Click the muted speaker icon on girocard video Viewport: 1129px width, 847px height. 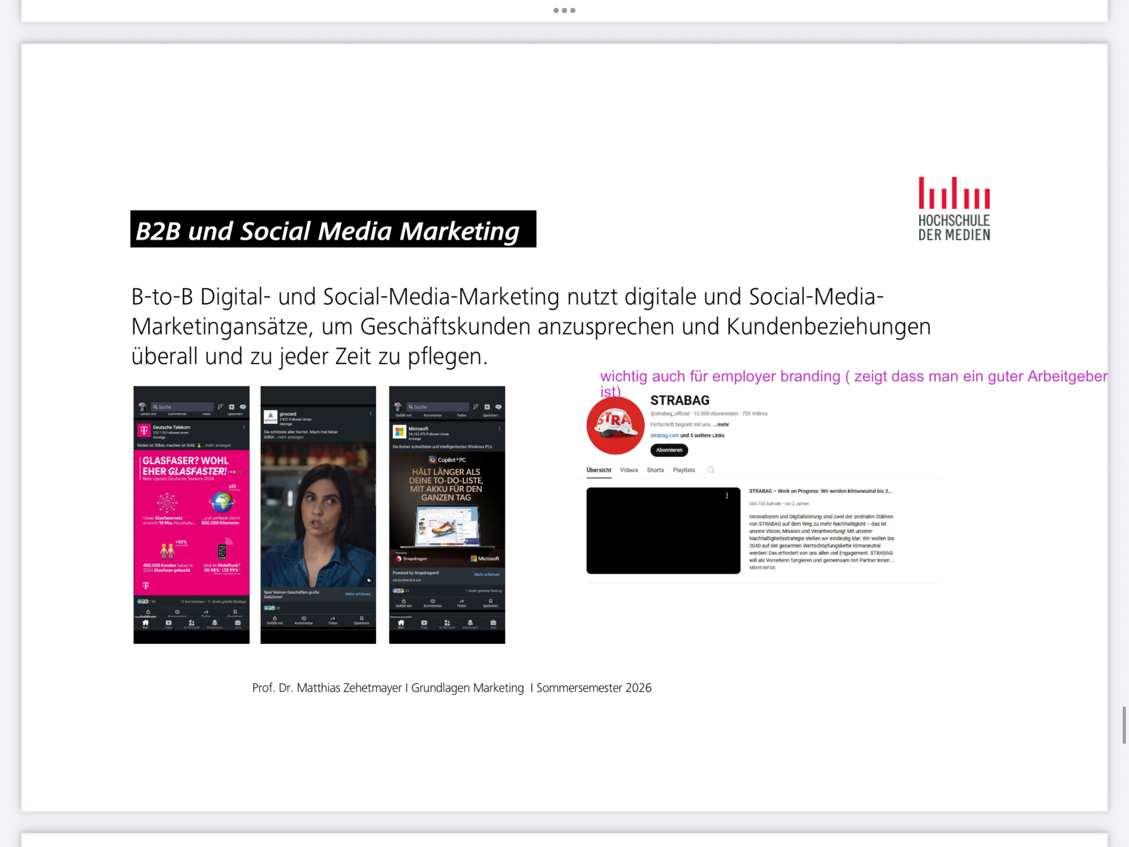pos(369,580)
